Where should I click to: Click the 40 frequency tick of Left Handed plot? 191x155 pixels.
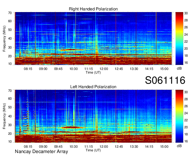10,116
